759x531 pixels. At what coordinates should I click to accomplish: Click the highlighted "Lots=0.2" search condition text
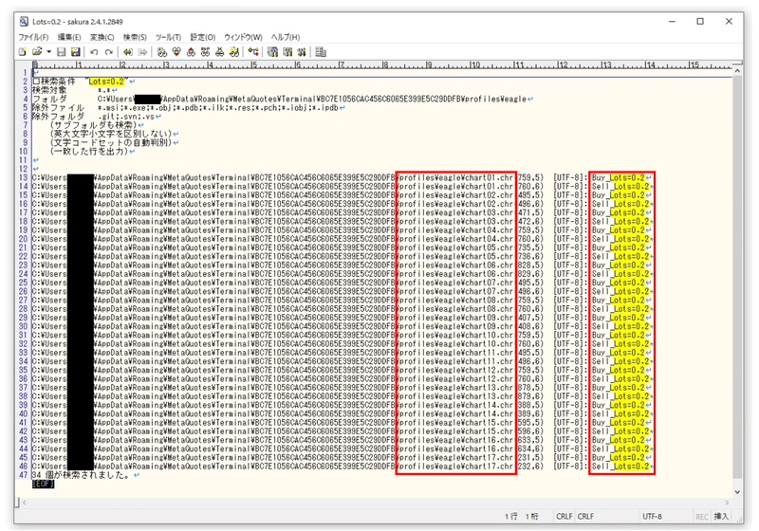tap(106, 82)
